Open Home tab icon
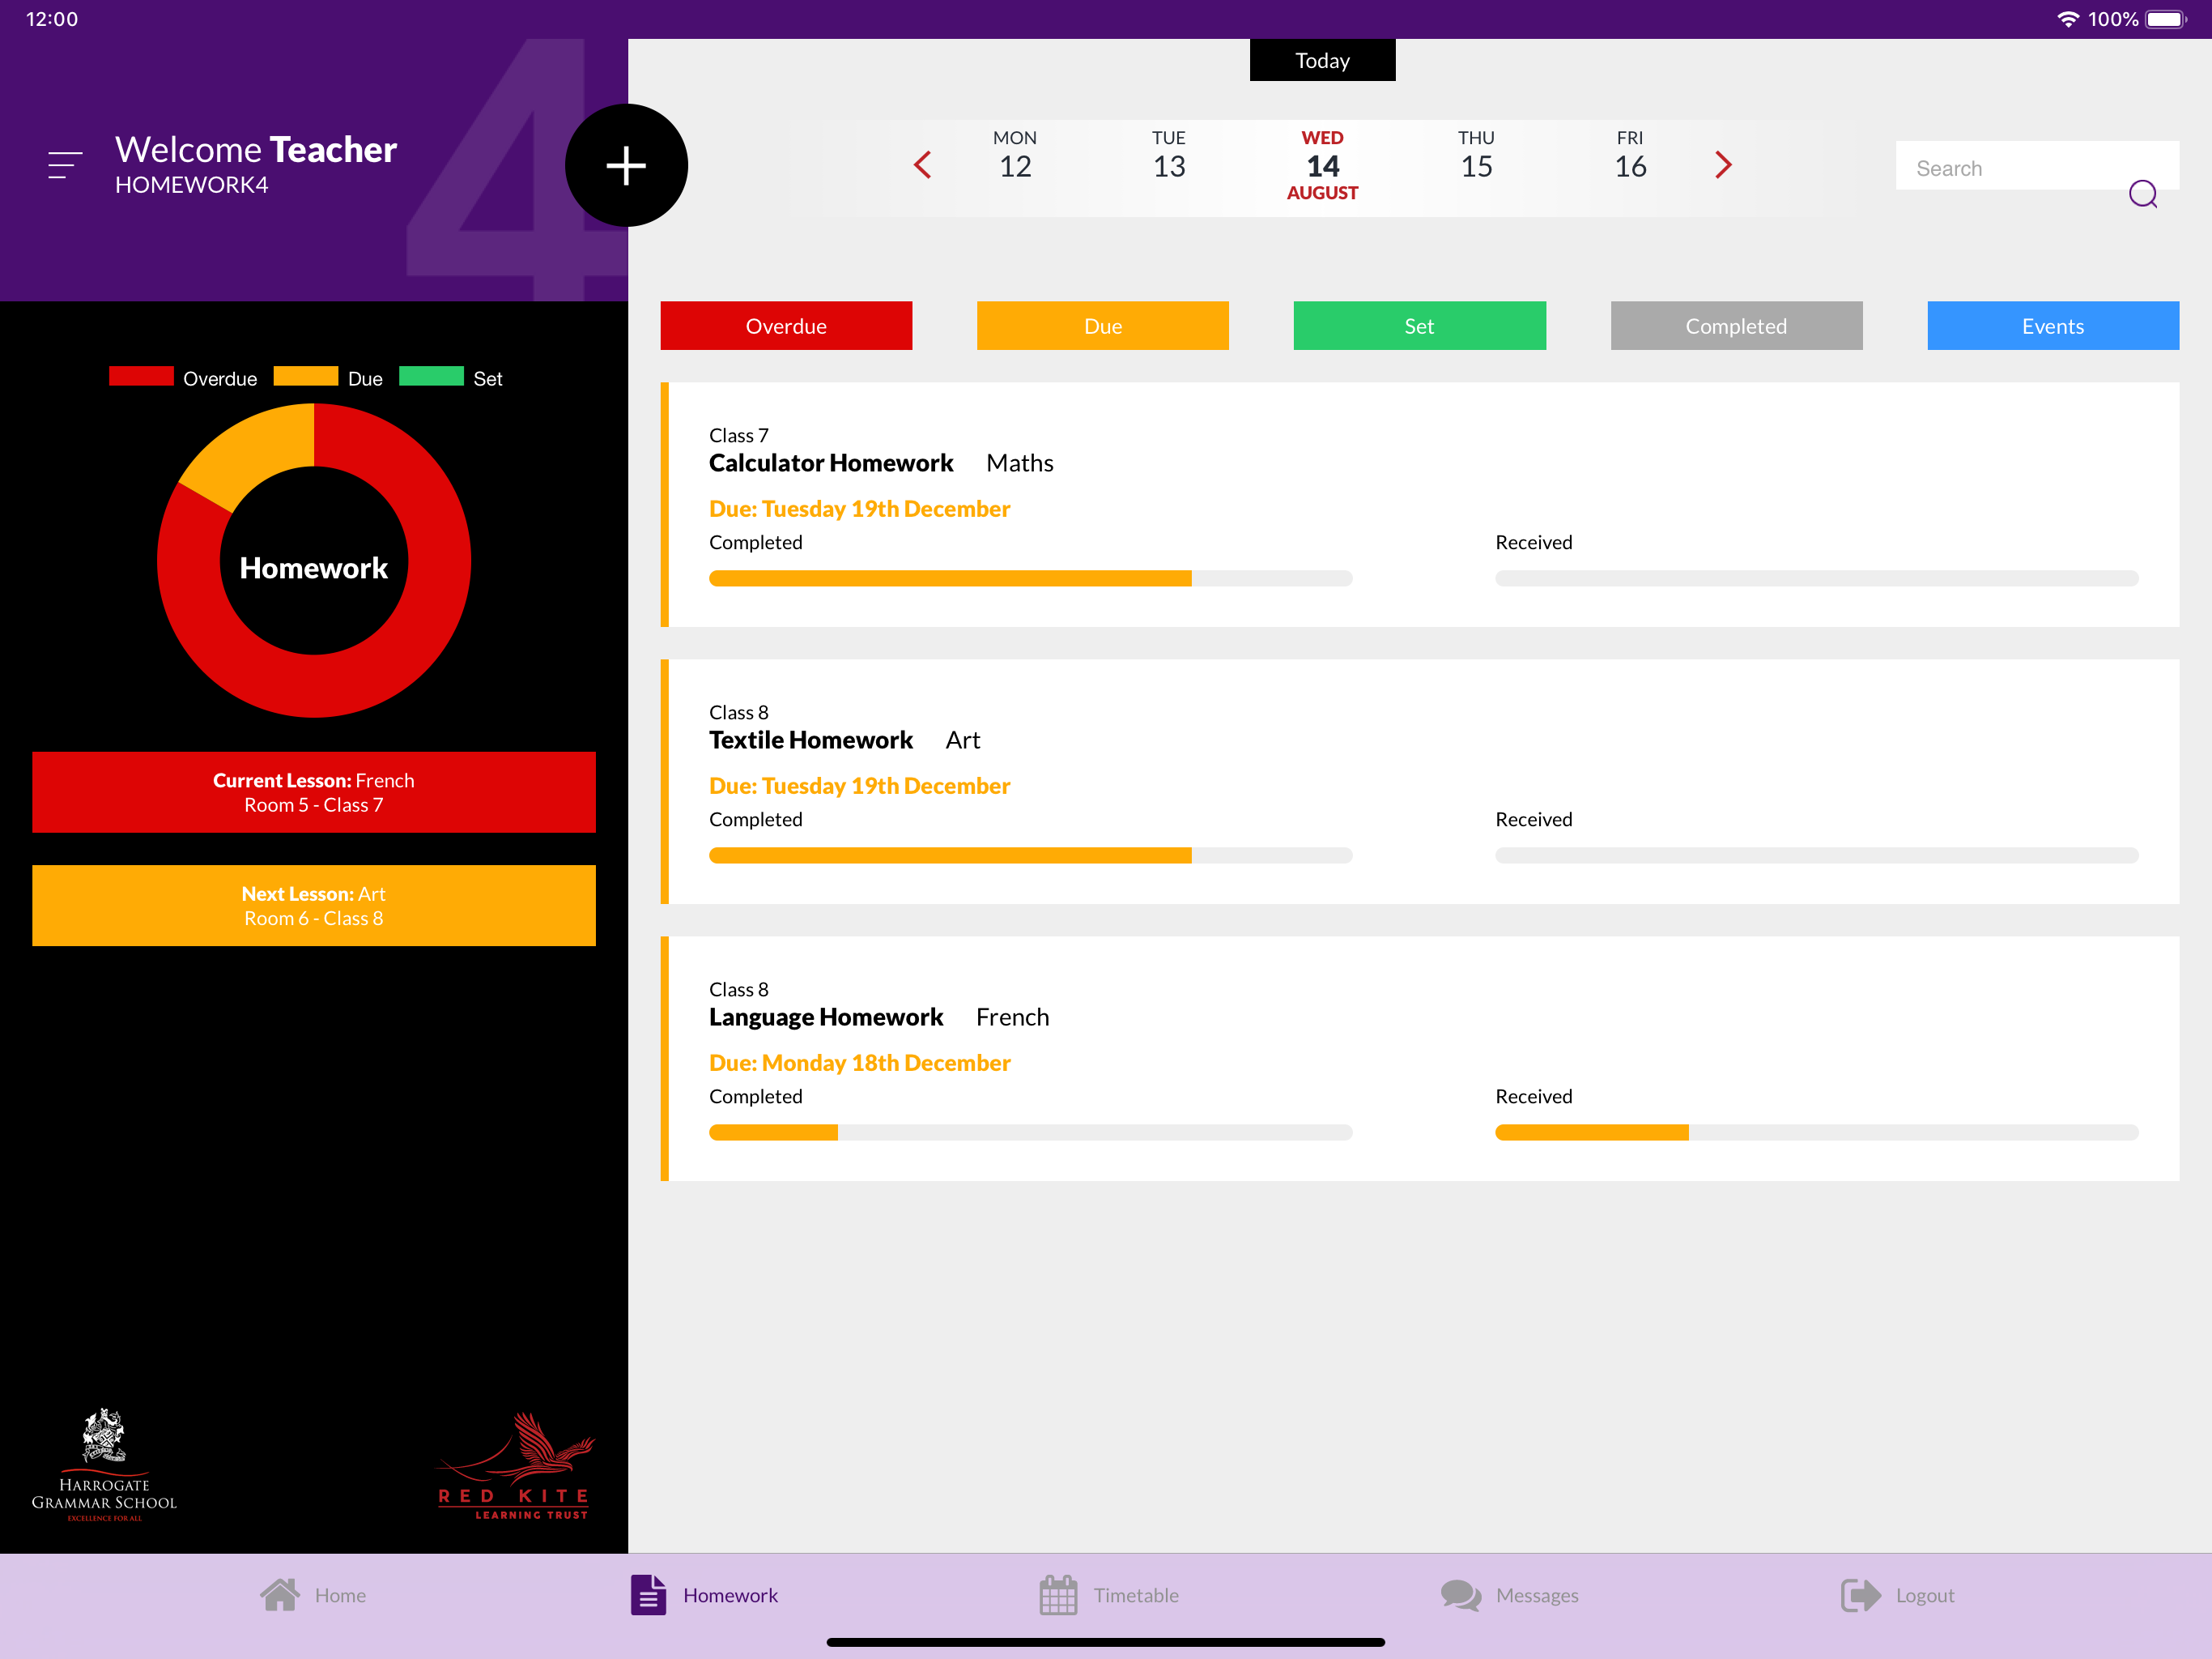2212x1659 pixels. 280,1595
